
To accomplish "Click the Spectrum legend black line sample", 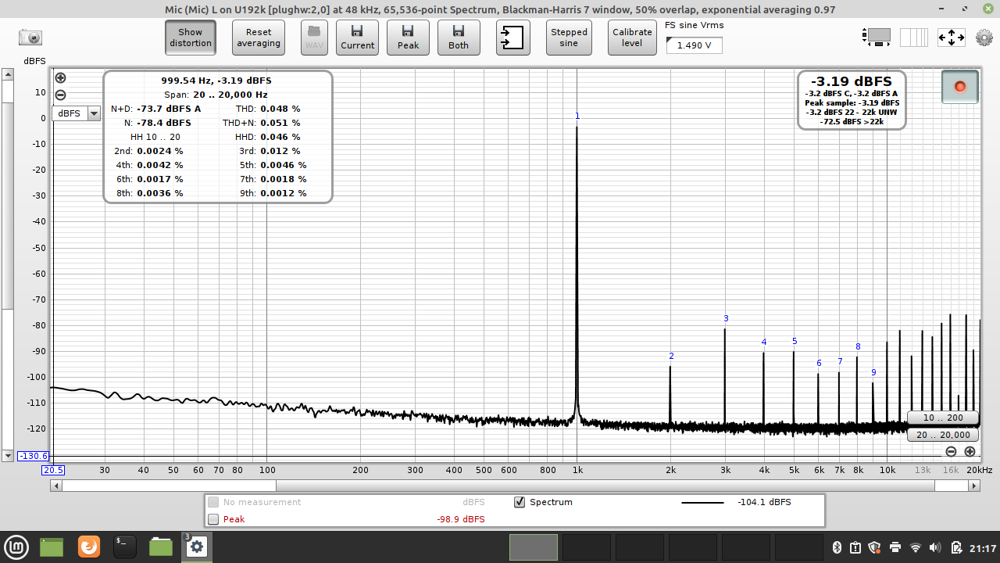I will [x=702, y=503].
